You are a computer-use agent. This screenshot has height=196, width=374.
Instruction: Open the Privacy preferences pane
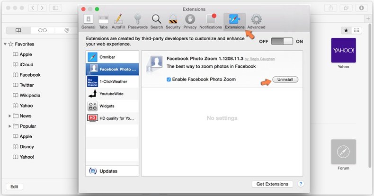pyautogui.click(x=190, y=22)
